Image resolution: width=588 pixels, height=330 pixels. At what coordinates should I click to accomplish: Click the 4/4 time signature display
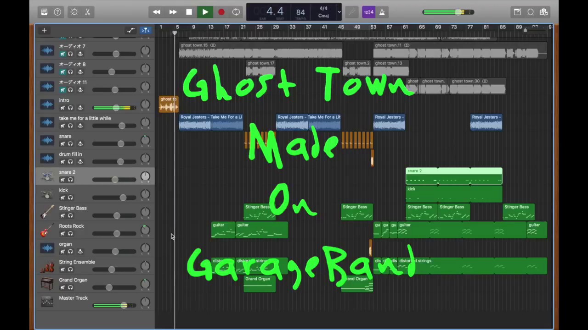(x=323, y=8)
